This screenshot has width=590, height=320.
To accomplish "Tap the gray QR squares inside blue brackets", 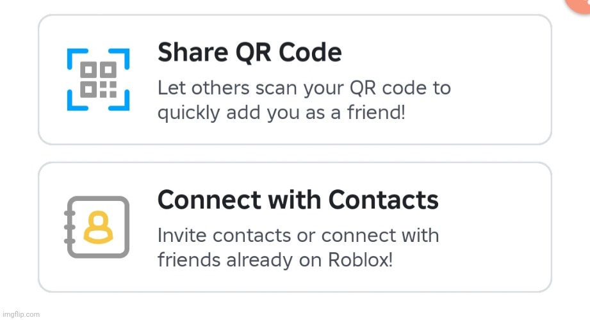I will (98, 80).
